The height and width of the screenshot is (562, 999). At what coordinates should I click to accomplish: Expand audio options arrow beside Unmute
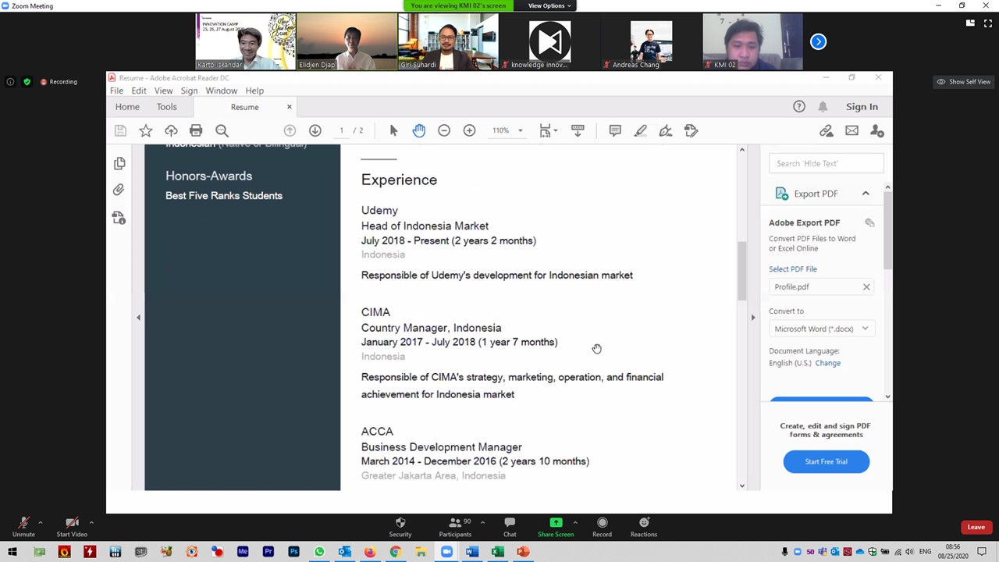click(x=41, y=522)
